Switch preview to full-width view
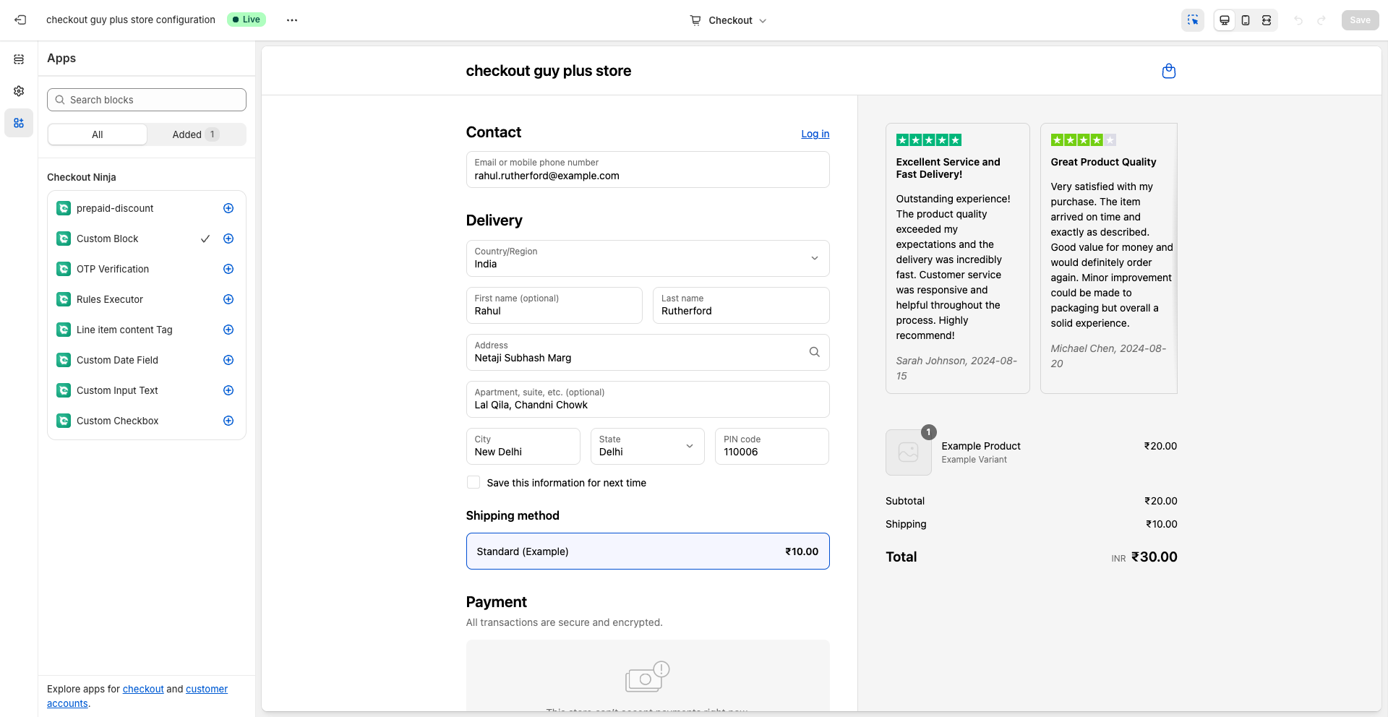Image resolution: width=1388 pixels, height=717 pixels. [1266, 20]
